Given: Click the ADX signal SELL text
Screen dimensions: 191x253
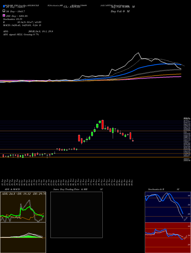Looking at the screenshot, I should click(21, 34).
